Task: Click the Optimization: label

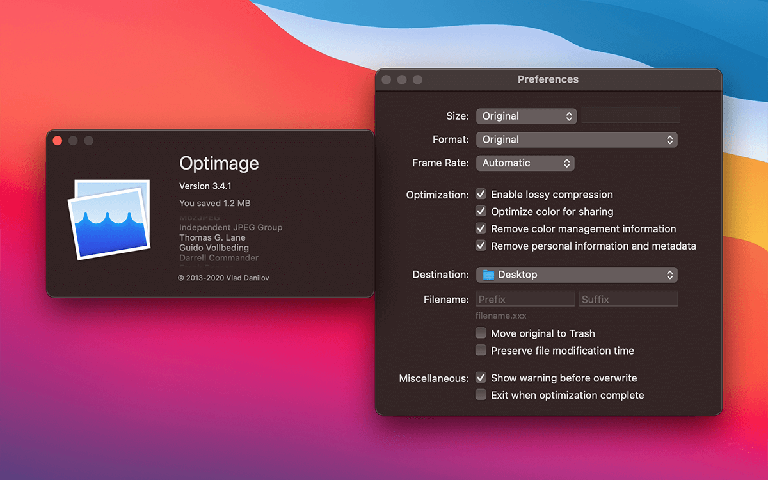Action: pyautogui.click(x=438, y=195)
